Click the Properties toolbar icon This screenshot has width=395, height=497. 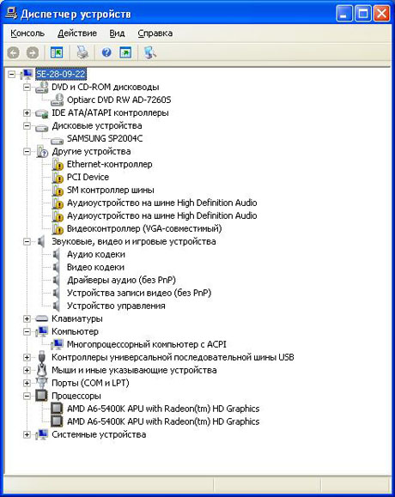click(125, 52)
